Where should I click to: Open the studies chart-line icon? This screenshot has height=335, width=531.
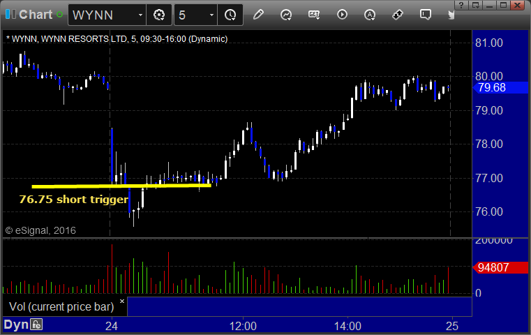coord(286,15)
